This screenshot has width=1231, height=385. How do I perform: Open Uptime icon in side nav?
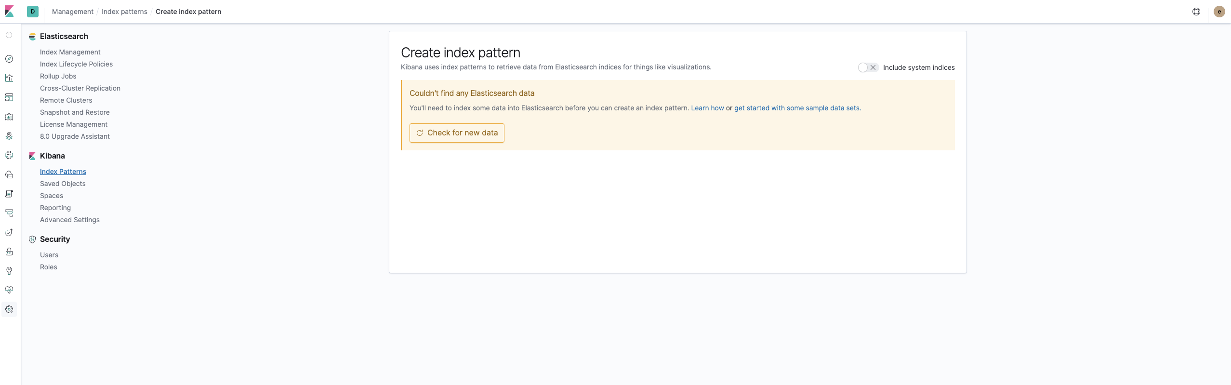[x=9, y=232]
